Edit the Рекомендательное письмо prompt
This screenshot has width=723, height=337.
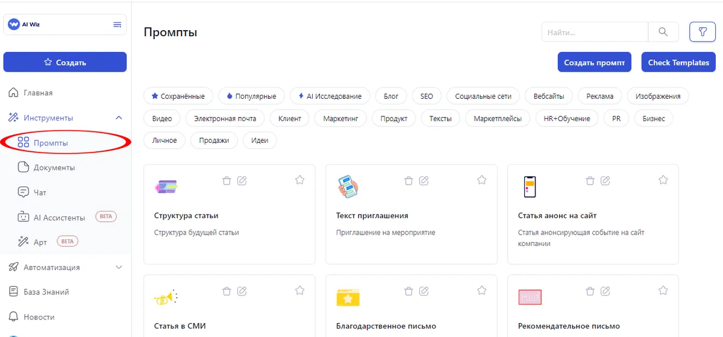(606, 291)
